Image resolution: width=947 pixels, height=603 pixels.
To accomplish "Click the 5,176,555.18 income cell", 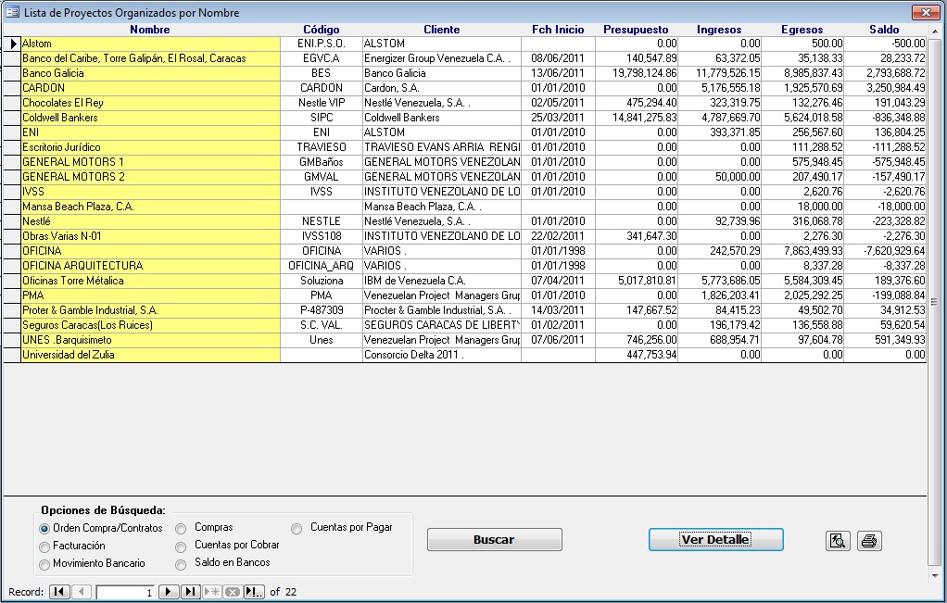I will [719, 88].
